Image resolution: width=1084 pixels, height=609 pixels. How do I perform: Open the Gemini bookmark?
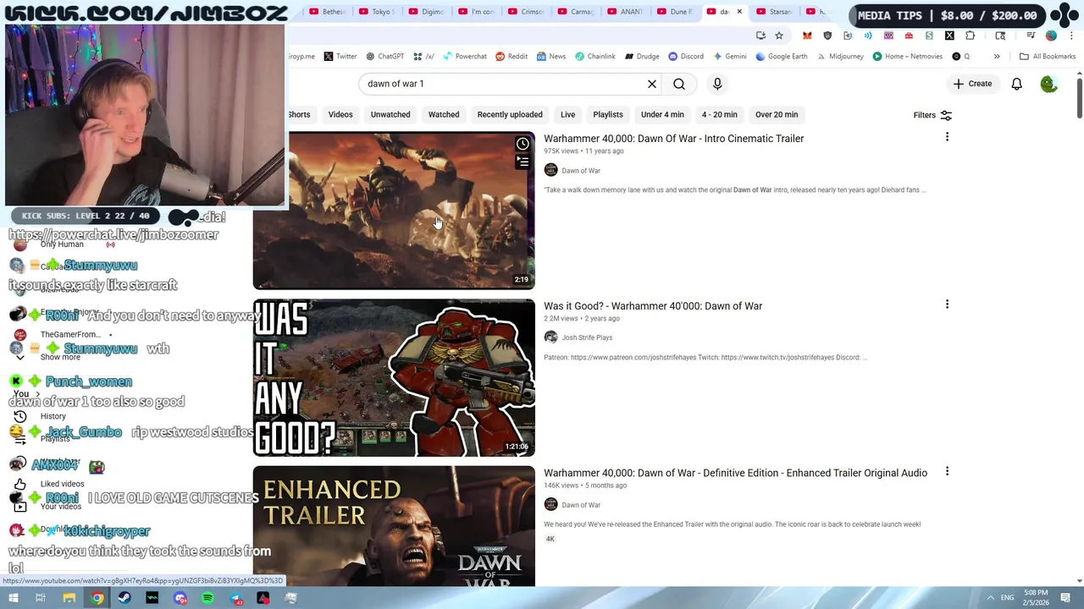click(x=729, y=57)
